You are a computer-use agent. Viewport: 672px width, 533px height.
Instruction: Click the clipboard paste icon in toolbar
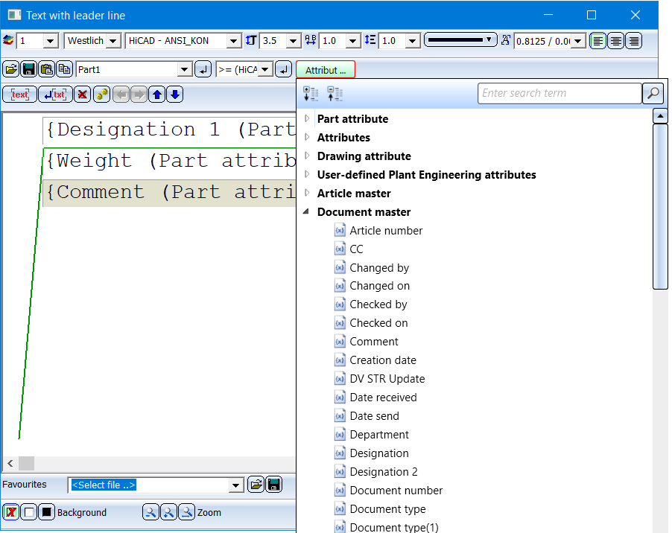click(47, 70)
